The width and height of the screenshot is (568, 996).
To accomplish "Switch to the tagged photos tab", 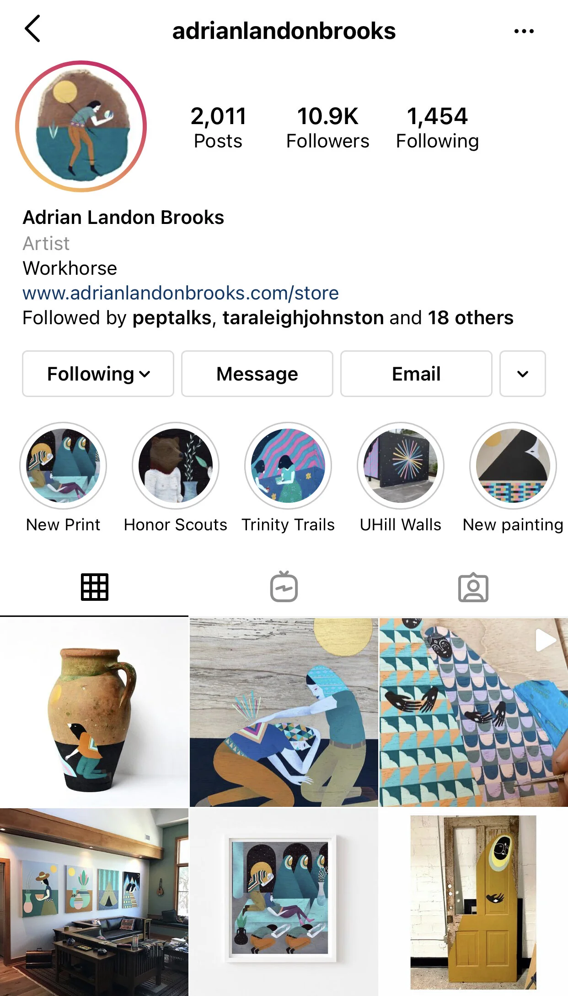I will coord(473,587).
